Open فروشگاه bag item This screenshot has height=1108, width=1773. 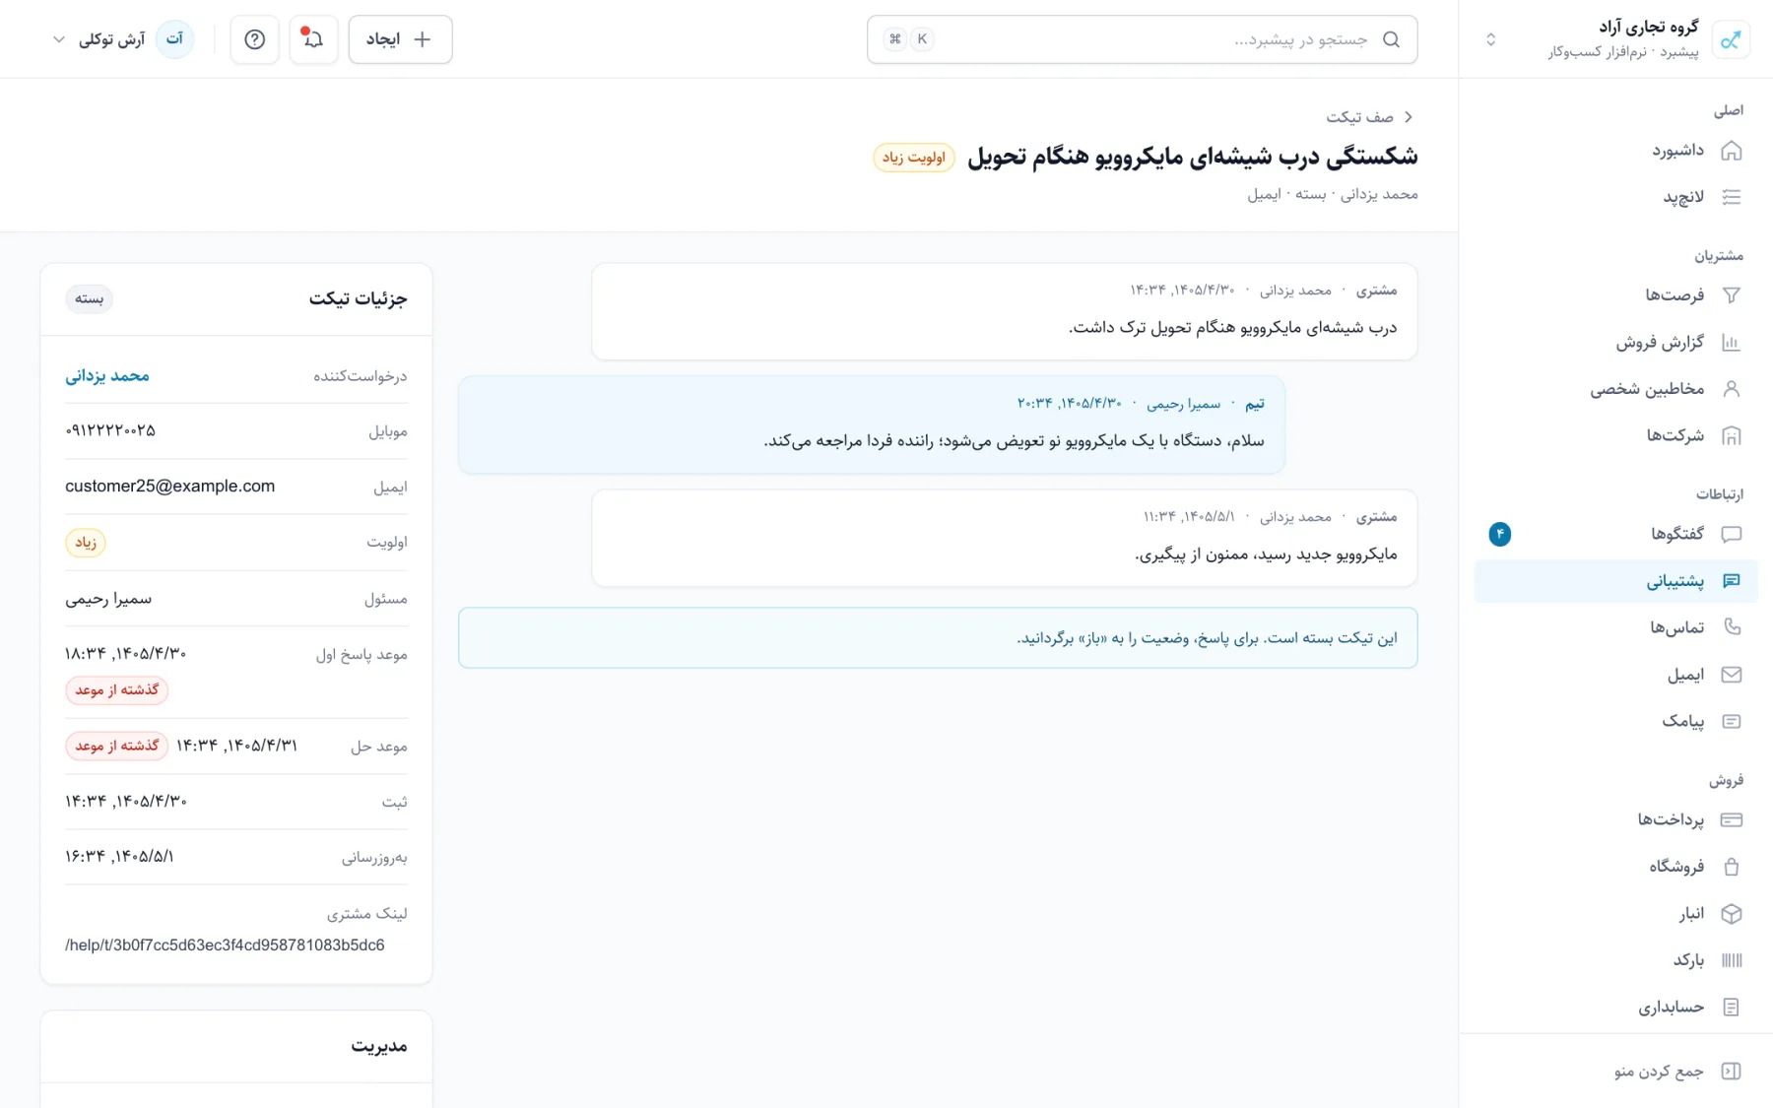pos(1615,867)
